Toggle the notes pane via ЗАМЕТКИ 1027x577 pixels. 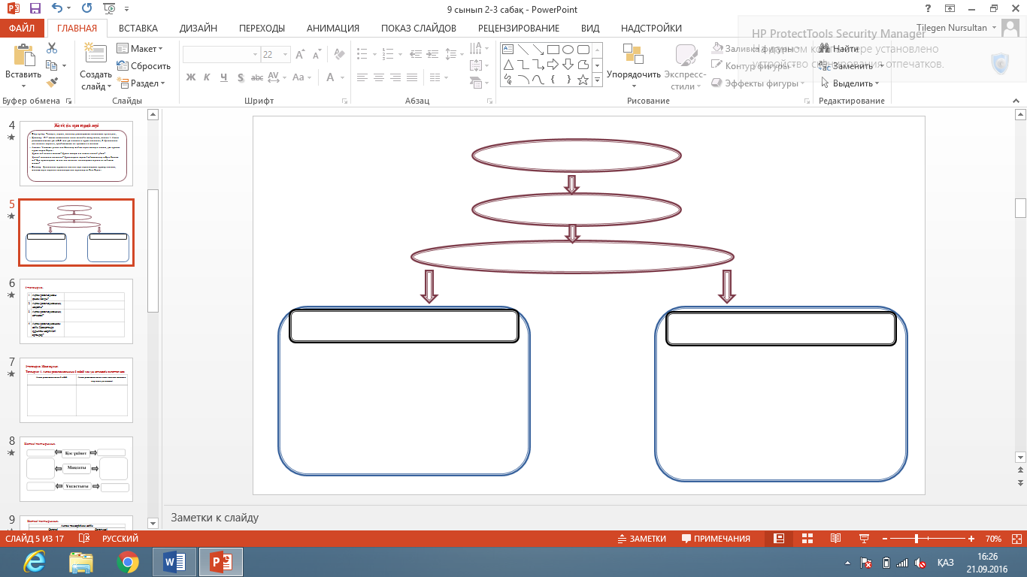pyautogui.click(x=642, y=539)
